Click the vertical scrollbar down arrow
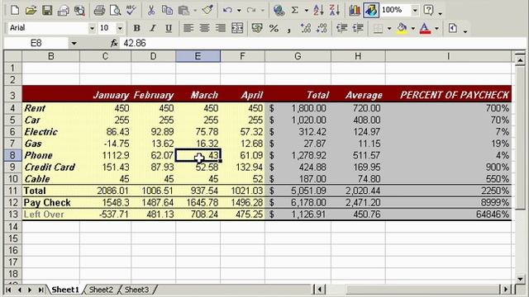This screenshot has height=297, width=529. pos(520,279)
